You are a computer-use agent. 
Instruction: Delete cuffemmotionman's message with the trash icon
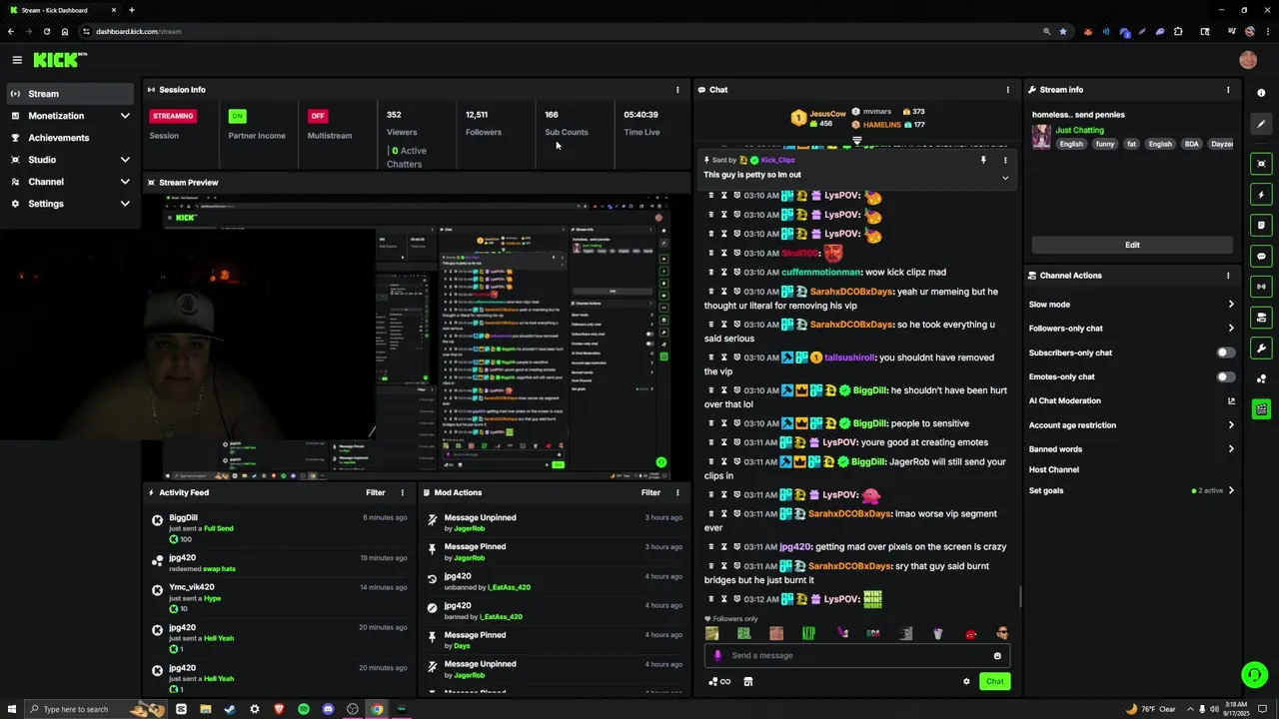[x=711, y=273]
